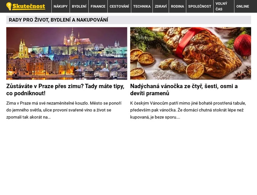Viewport: 257px width, 195px height.
Task: Open the 'Nadýchaná vánočka' article headline
Action: [184, 90]
